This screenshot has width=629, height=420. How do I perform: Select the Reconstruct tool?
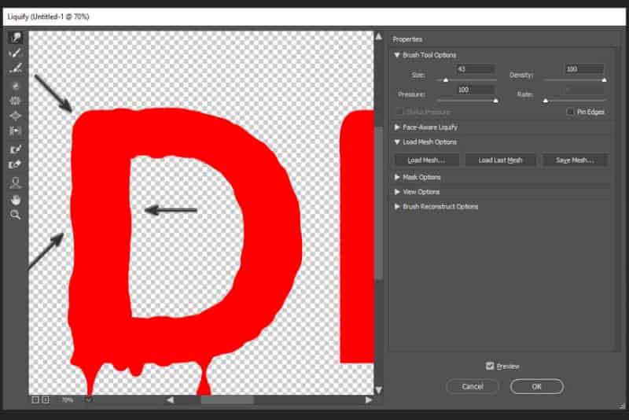16,53
